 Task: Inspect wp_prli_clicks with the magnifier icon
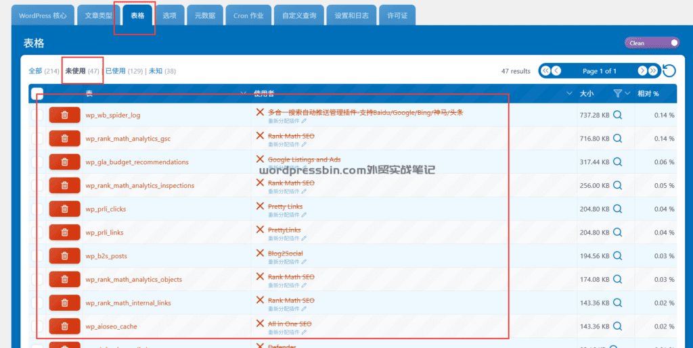pyautogui.click(x=618, y=209)
